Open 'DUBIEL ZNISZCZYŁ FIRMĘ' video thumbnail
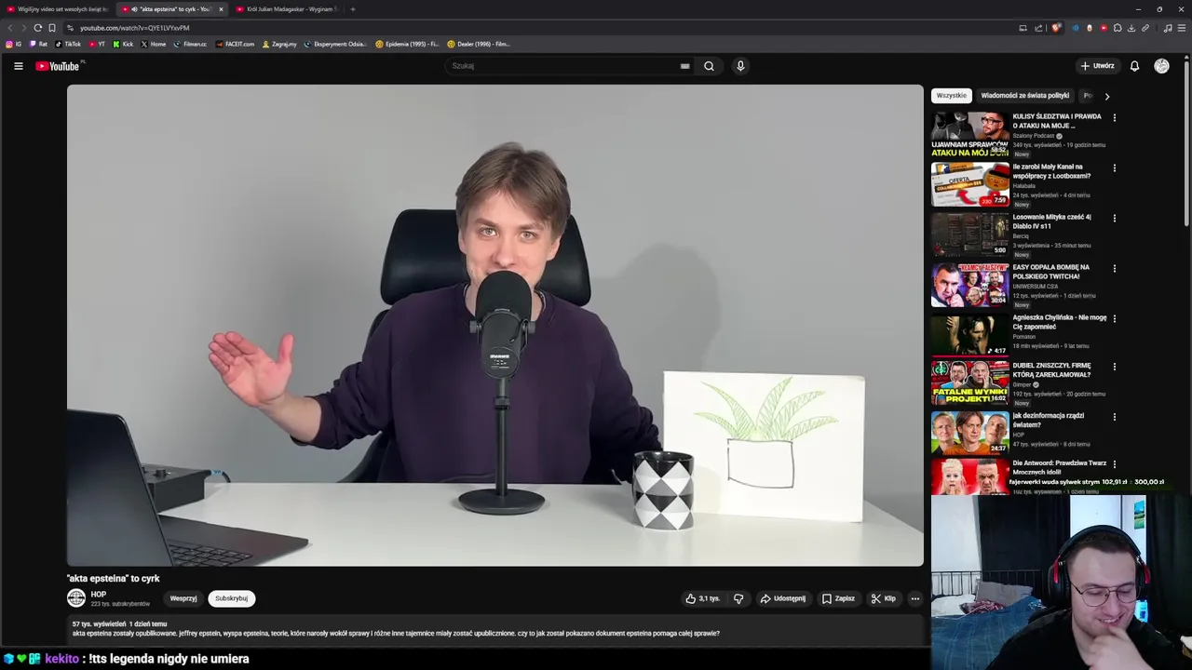This screenshot has height=670, width=1192. click(x=970, y=383)
